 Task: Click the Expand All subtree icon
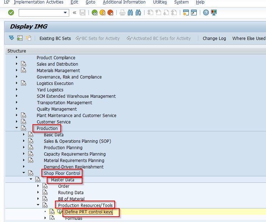(11, 38)
